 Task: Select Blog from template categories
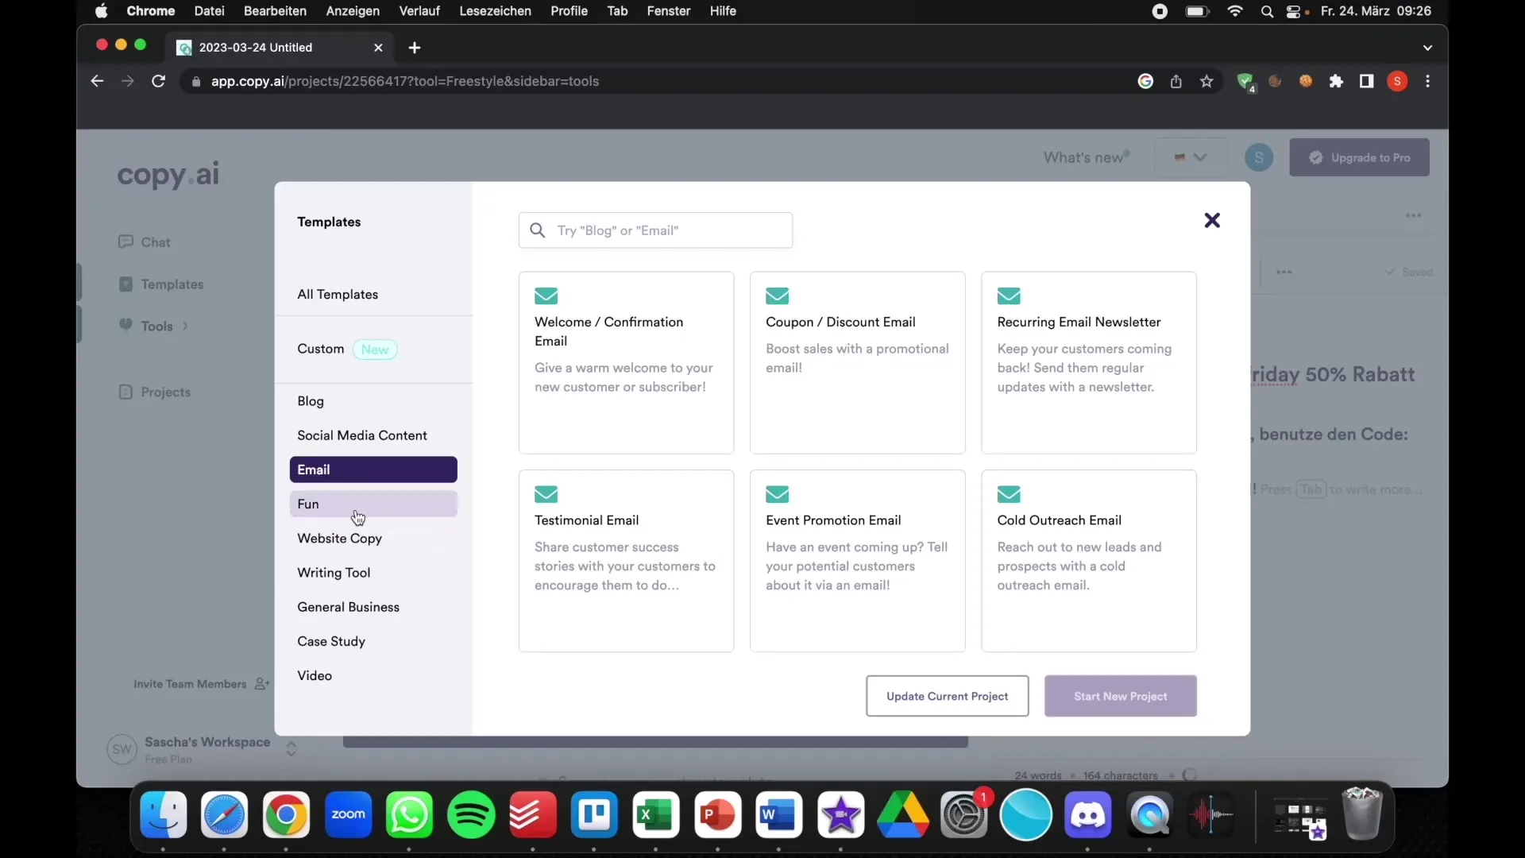click(310, 400)
